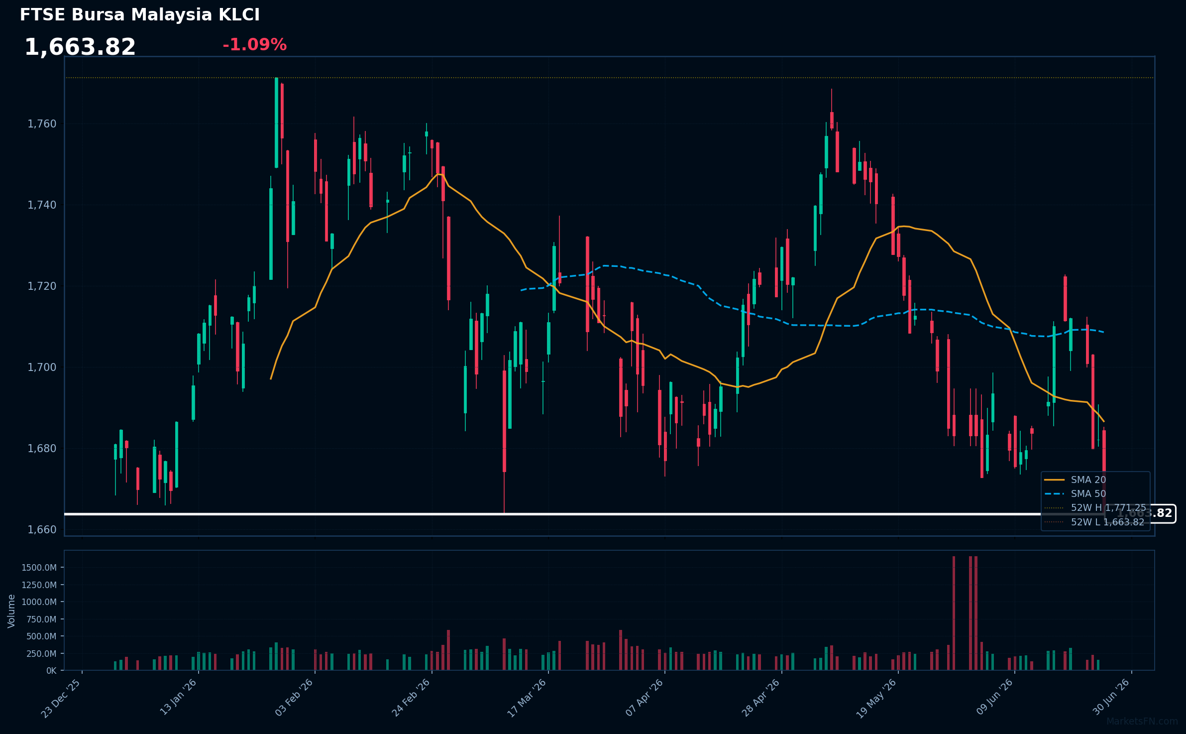This screenshot has width=1186, height=734.
Task: Click the "23 Dec '25" date label
Action: coord(61,698)
